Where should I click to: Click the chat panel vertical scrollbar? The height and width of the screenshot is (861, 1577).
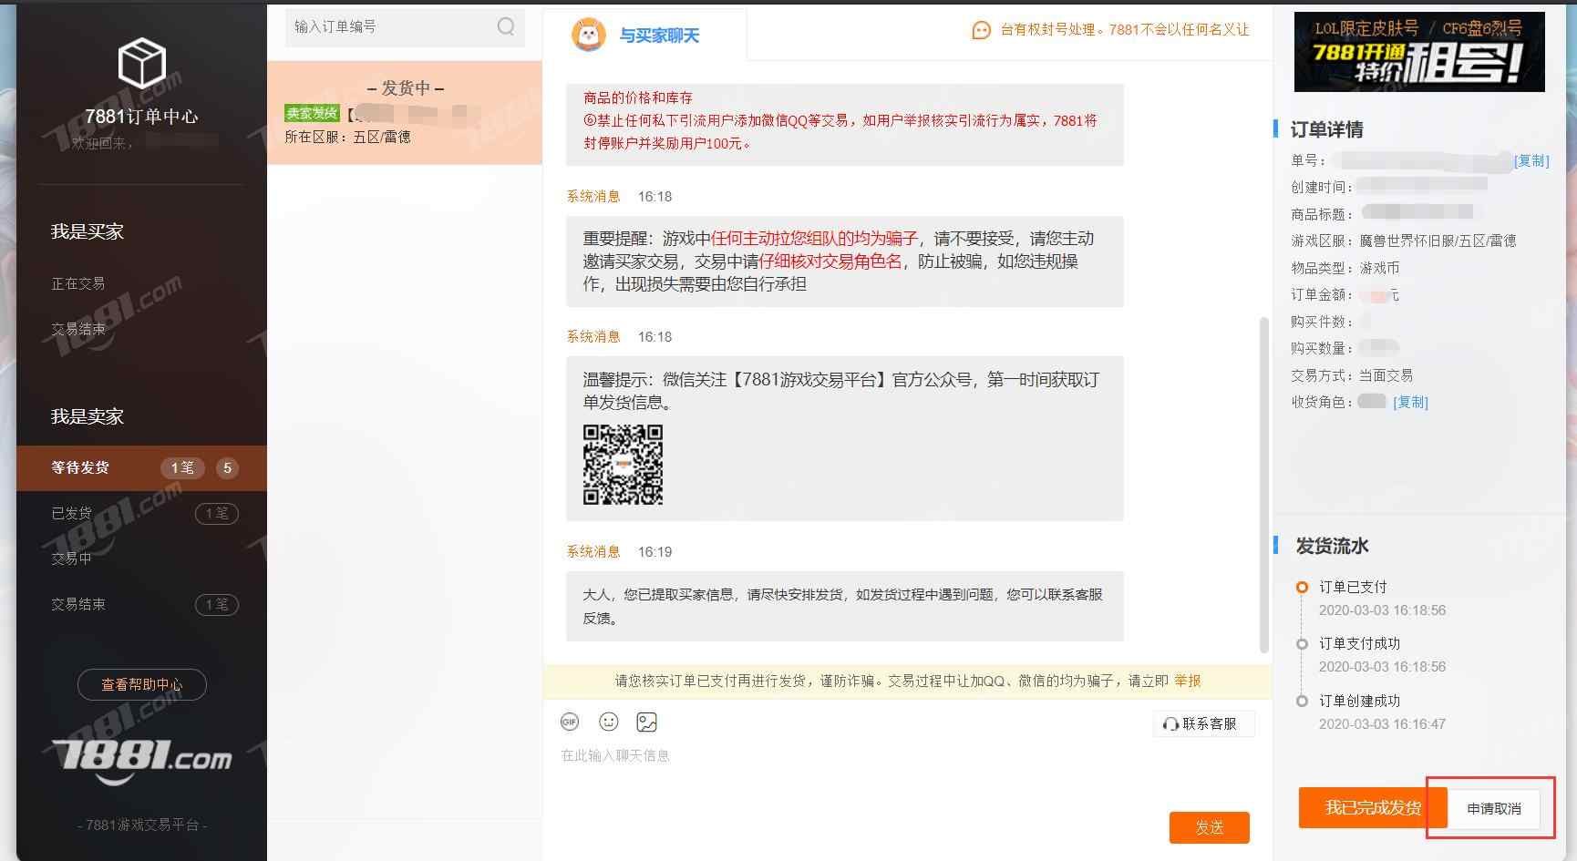click(1263, 485)
